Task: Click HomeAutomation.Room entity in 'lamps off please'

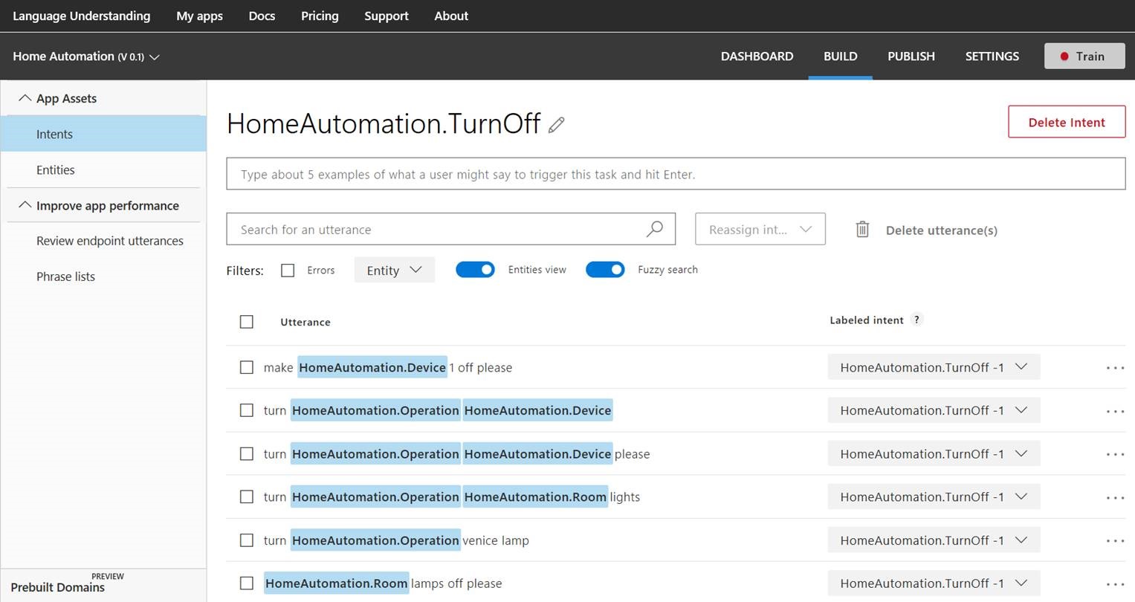Action: (x=336, y=583)
